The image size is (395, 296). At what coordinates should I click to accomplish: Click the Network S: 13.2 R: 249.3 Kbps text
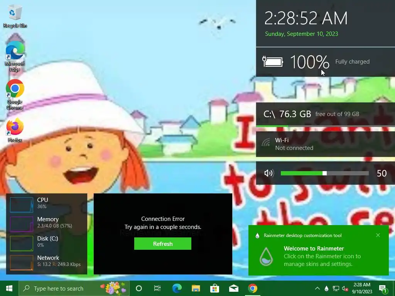point(59,264)
